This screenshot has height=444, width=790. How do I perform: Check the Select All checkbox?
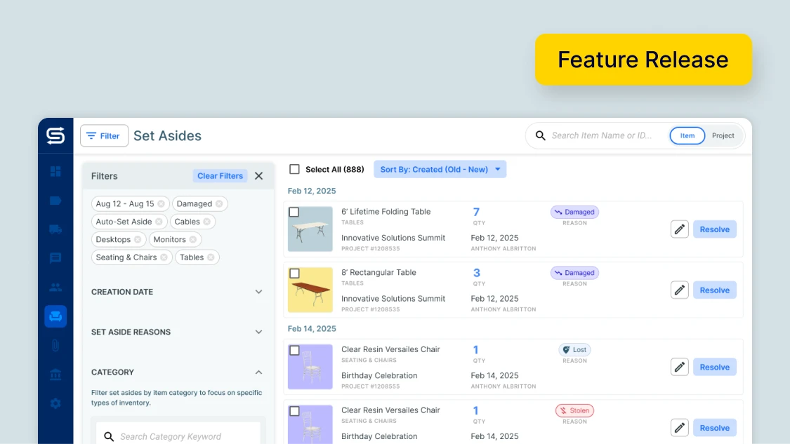point(295,169)
